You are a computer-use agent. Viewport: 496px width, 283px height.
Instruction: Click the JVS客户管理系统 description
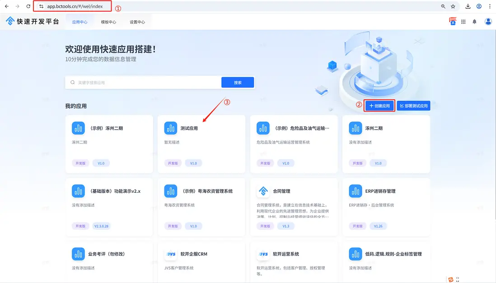[x=179, y=268]
